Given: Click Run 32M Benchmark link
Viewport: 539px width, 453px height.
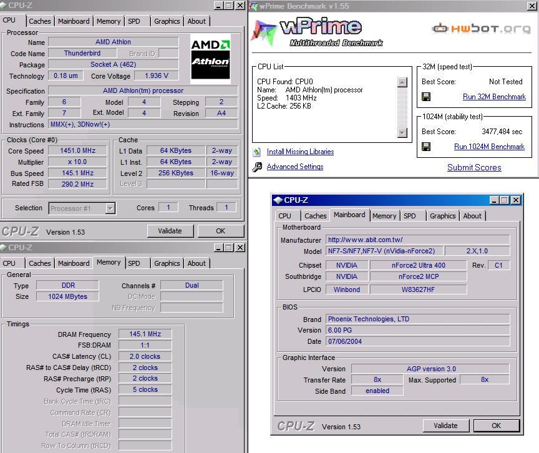Looking at the screenshot, I should click(494, 97).
